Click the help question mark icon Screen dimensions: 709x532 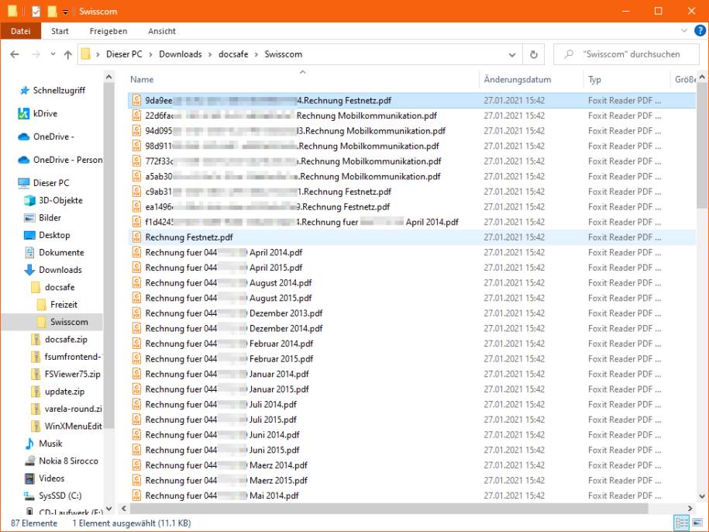pyautogui.click(x=700, y=31)
